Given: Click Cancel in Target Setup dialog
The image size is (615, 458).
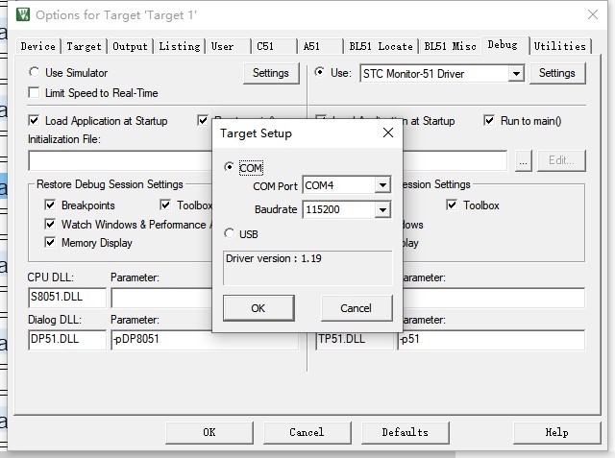Looking at the screenshot, I should point(357,308).
